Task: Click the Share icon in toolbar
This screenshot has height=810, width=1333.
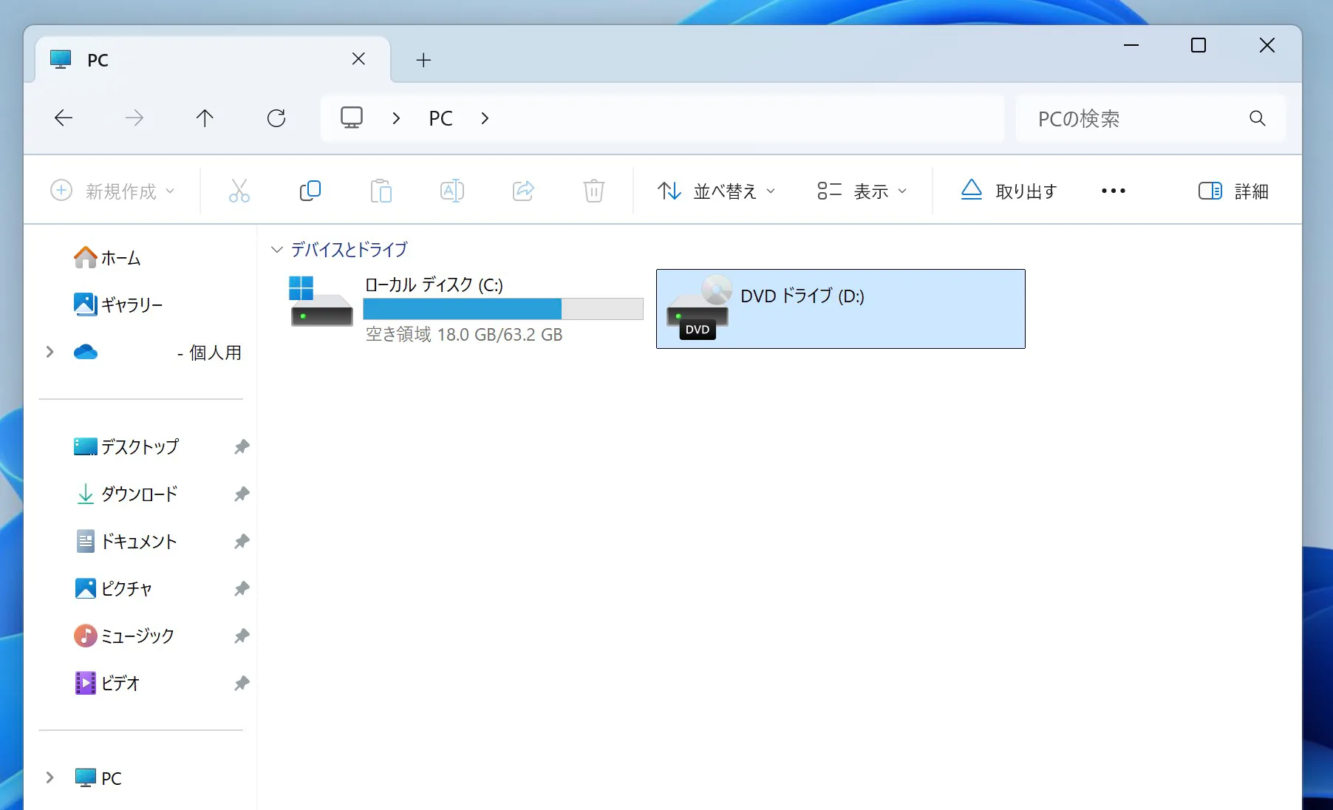Action: click(x=523, y=191)
